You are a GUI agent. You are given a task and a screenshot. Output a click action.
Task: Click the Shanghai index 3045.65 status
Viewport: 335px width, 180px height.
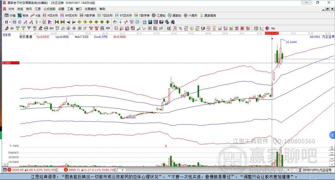click(x=32, y=170)
